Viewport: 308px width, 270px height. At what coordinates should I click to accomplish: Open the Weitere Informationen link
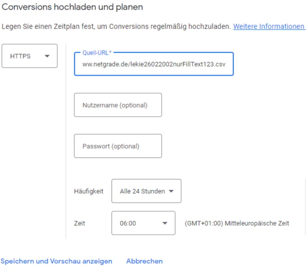tap(269, 27)
